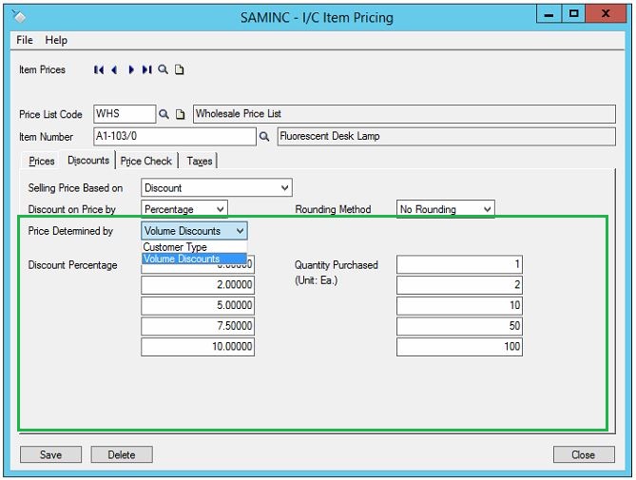The width and height of the screenshot is (636, 480).
Task: Click the 10.00000 discount percentage field
Action: tap(198, 347)
